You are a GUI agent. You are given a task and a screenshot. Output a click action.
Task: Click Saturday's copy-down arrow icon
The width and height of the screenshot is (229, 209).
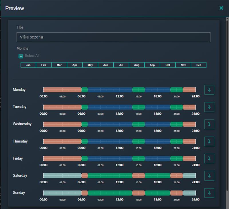coord(209,176)
